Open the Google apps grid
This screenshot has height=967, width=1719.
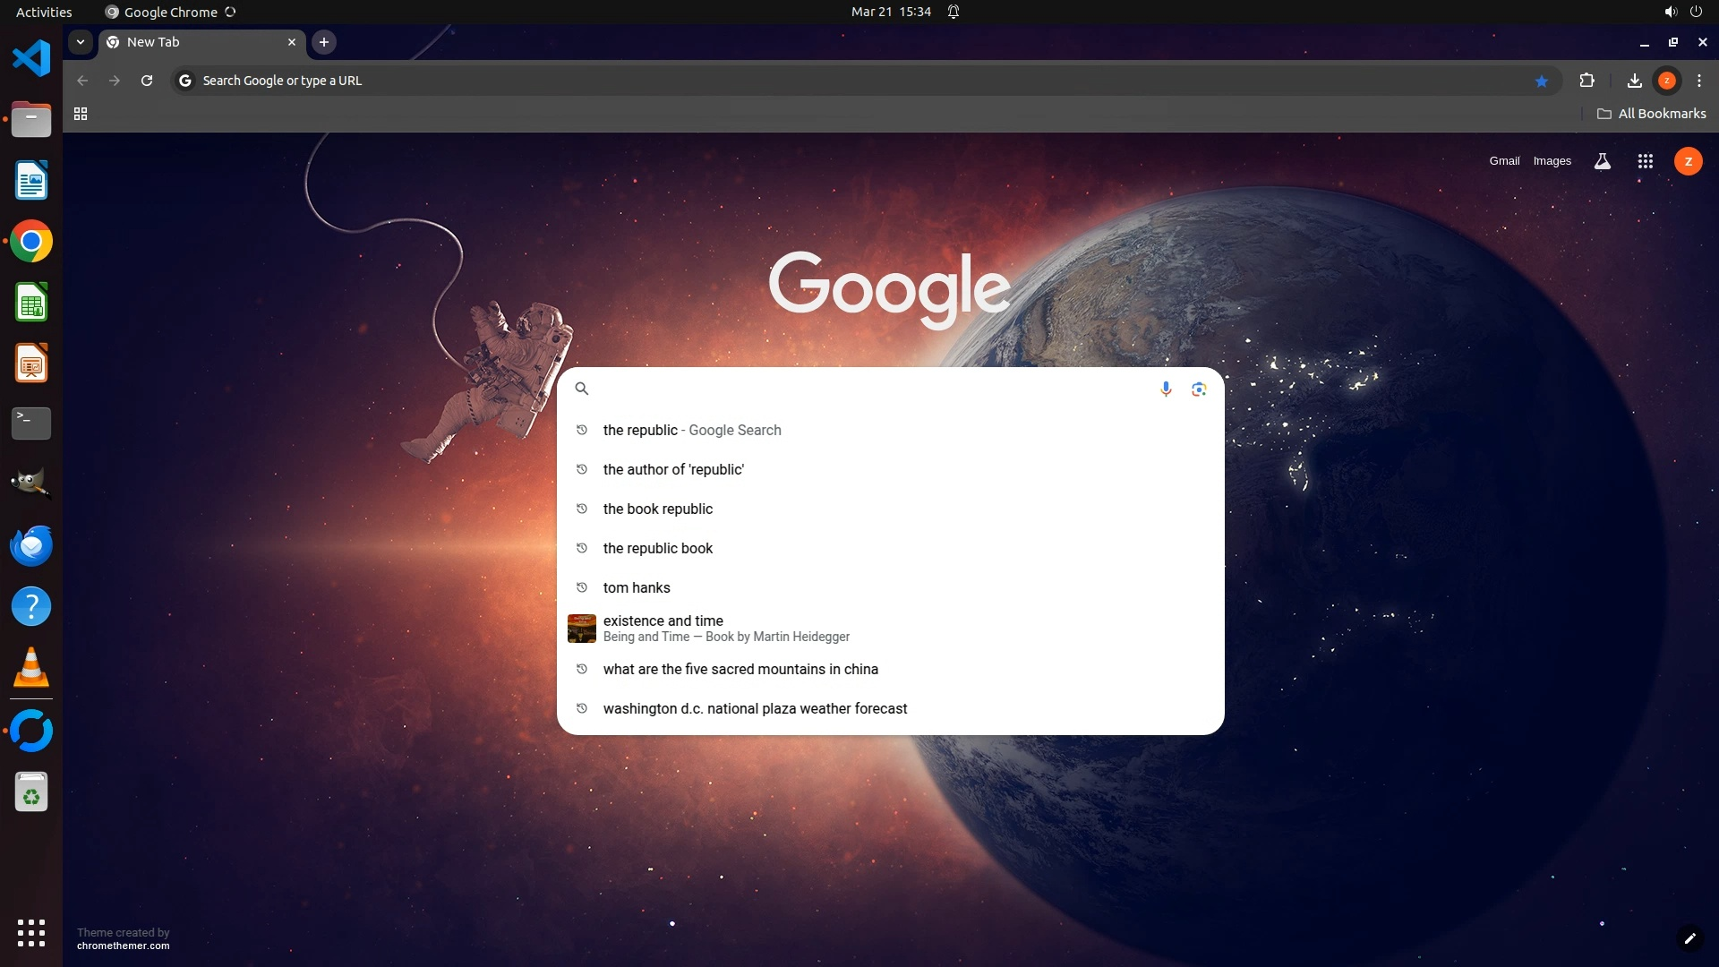(1645, 161)
